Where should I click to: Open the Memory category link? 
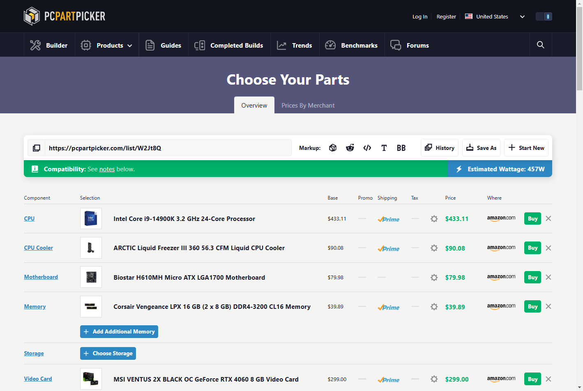[35, 306]
